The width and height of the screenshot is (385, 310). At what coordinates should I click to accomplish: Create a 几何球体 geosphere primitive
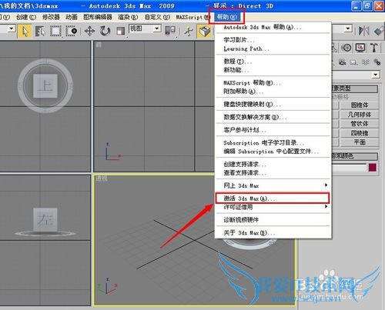tap(360, 115)
